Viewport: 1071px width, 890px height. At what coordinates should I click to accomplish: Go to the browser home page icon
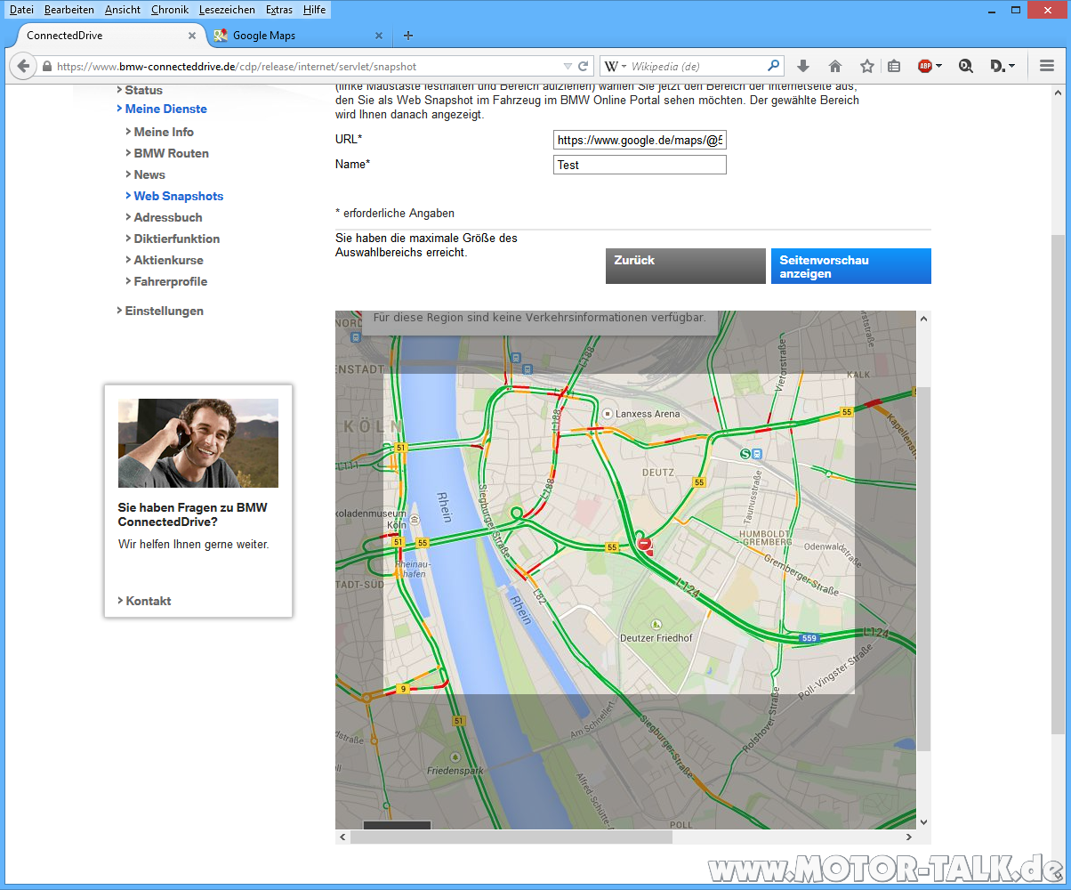835,66
